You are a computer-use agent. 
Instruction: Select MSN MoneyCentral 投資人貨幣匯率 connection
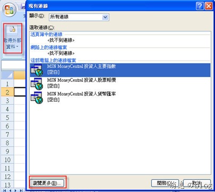(120, 97)
